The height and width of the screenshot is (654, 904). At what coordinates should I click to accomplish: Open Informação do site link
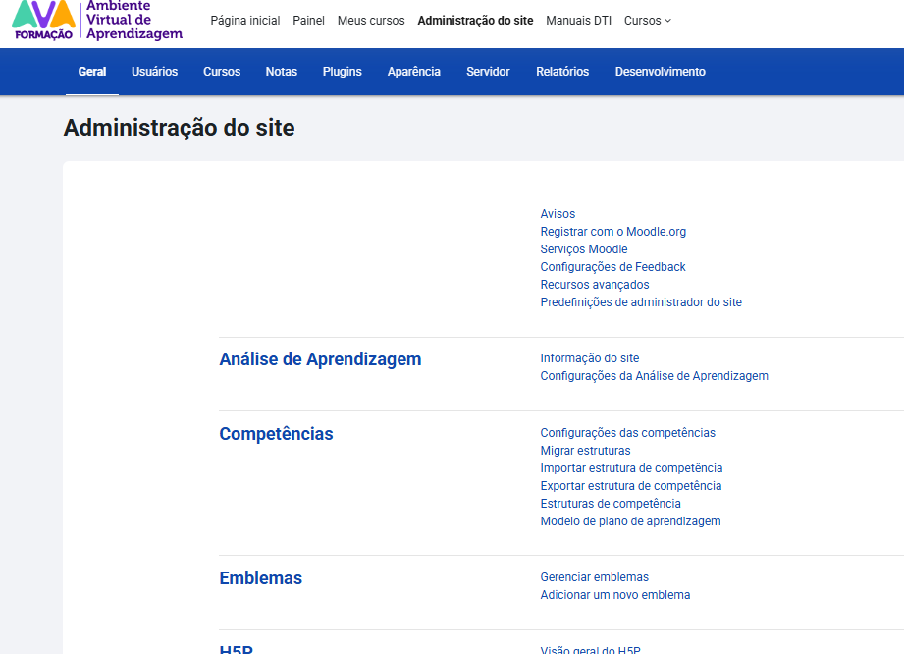(589, 358)
